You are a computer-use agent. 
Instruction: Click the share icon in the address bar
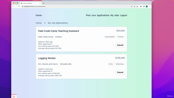click(x=134, y=7)
